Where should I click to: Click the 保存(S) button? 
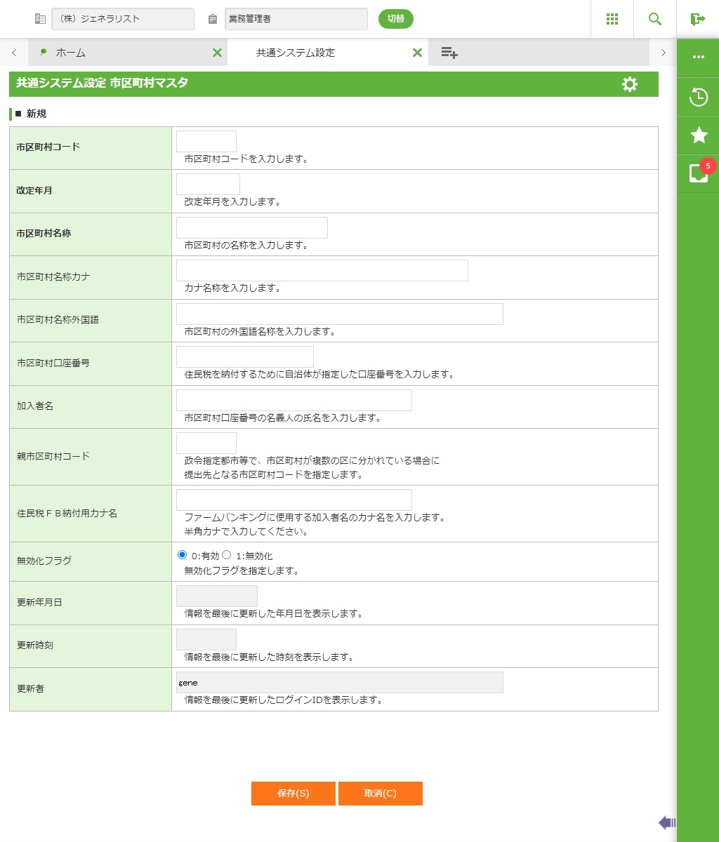click(x=293, y=794)
